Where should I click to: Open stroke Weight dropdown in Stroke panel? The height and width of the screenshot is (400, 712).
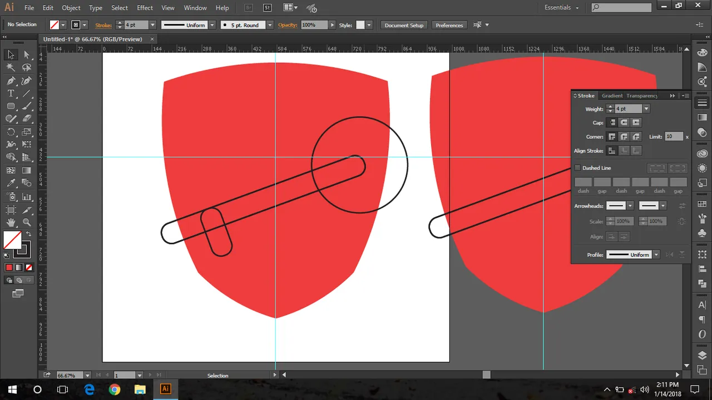(646, 109)
